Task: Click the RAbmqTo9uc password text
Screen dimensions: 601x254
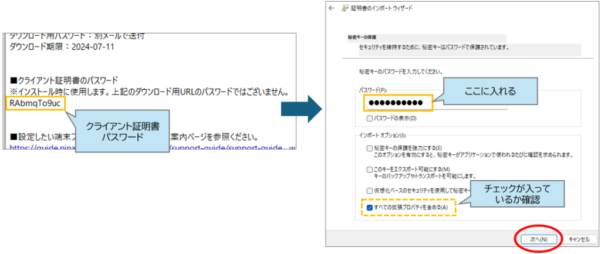Action: 35,104
